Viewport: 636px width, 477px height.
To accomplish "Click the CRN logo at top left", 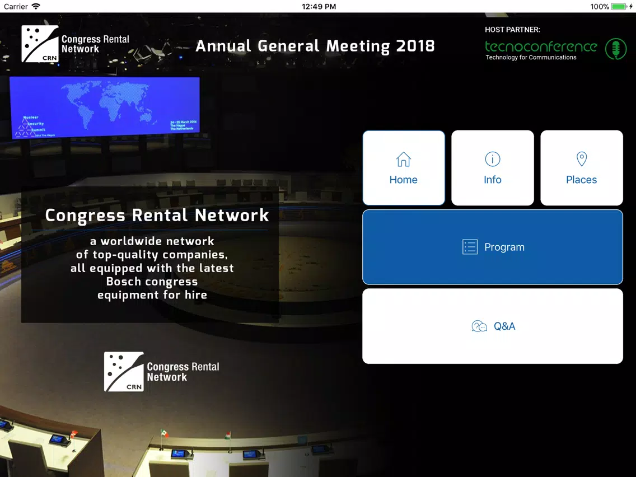I will tap(76, 44).
